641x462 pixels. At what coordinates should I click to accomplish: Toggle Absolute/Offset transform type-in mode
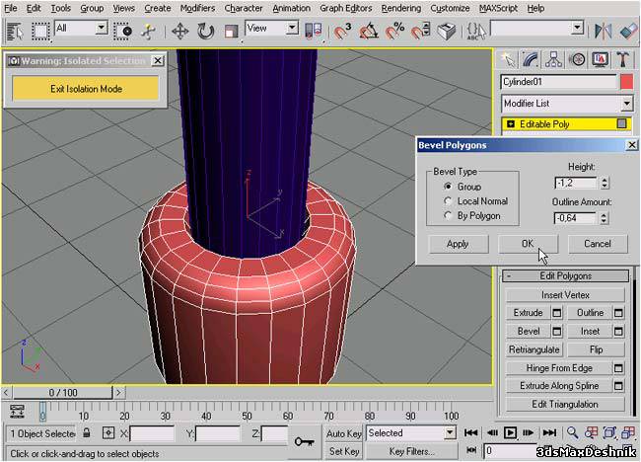coord(107,433)
